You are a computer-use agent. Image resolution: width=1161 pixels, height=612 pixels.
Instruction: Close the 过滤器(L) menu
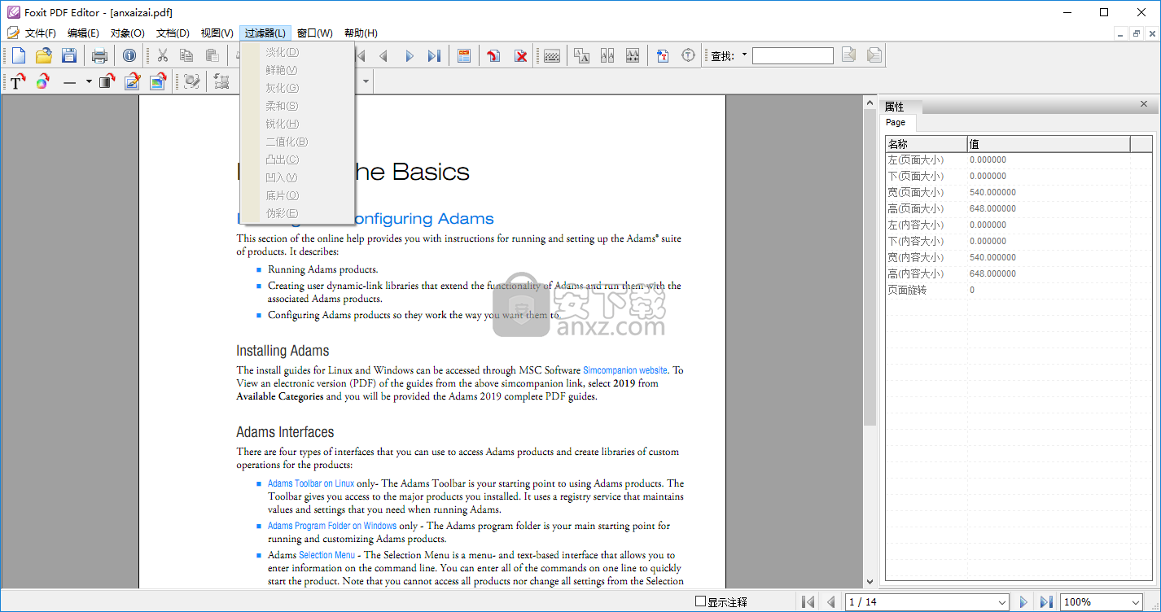point(265,33)
